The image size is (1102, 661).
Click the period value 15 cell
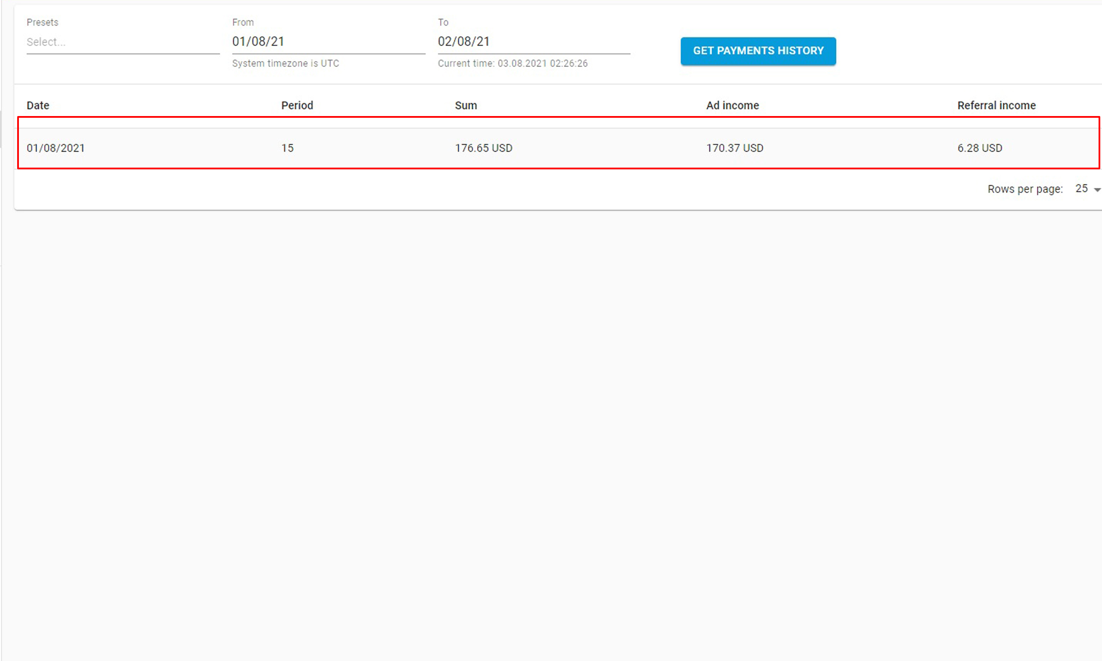287,148
